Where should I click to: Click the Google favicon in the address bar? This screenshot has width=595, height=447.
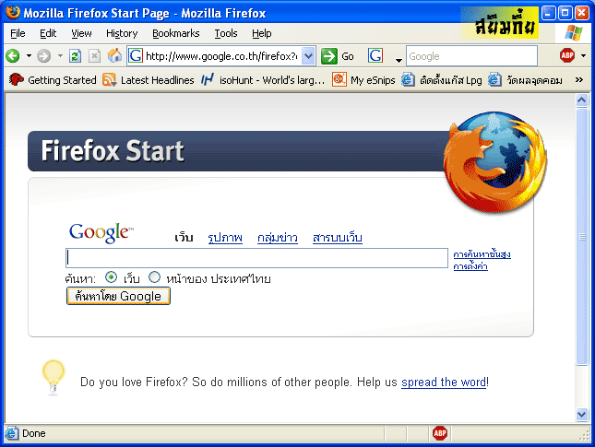136,55
